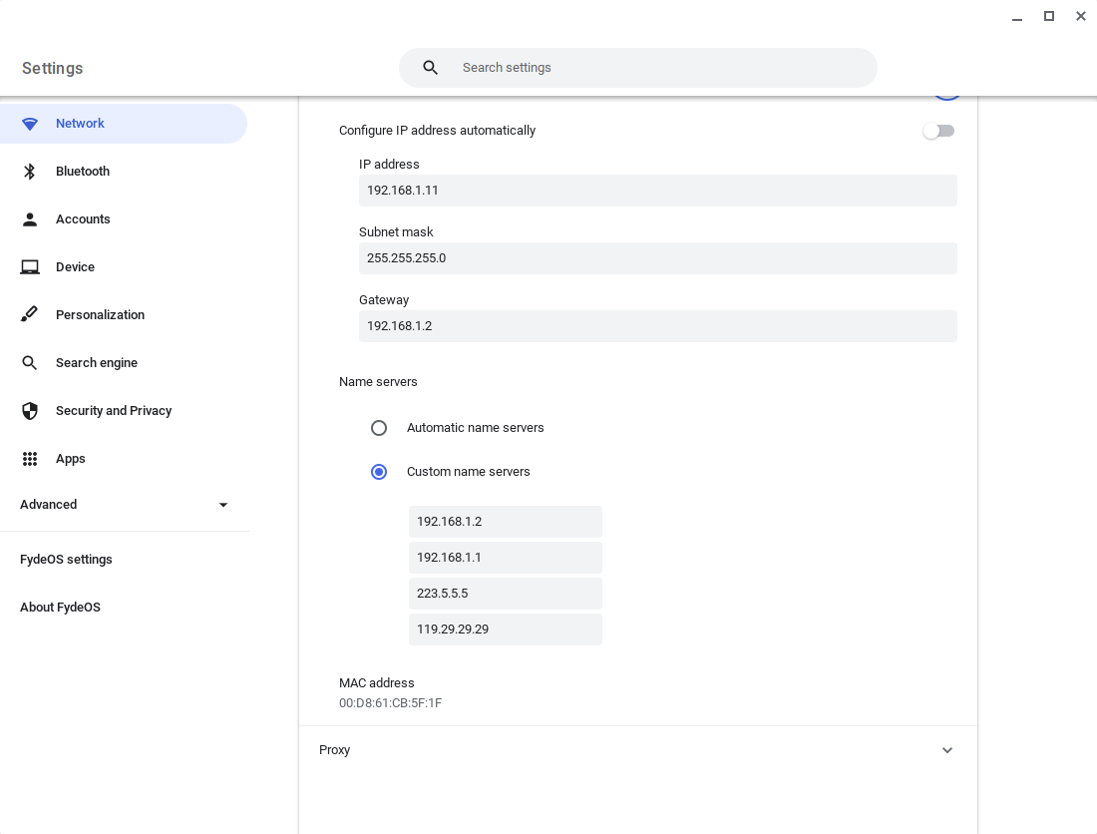Image resolution: width=1097 pixels, height=834 pixels.
Task: Click the Personalization brush icon
Action: 29,315
